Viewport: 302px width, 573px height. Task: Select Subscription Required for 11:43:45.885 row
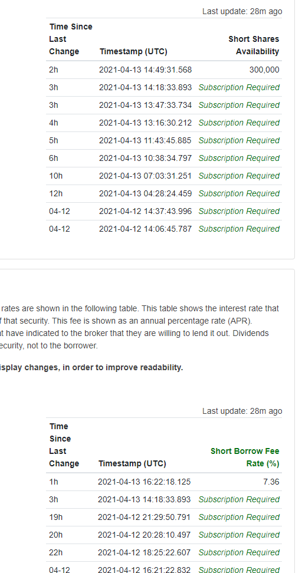click(239, 140)
